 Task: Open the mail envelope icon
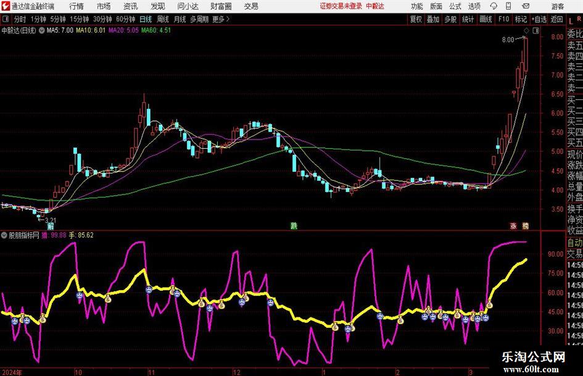coord(526,6)
